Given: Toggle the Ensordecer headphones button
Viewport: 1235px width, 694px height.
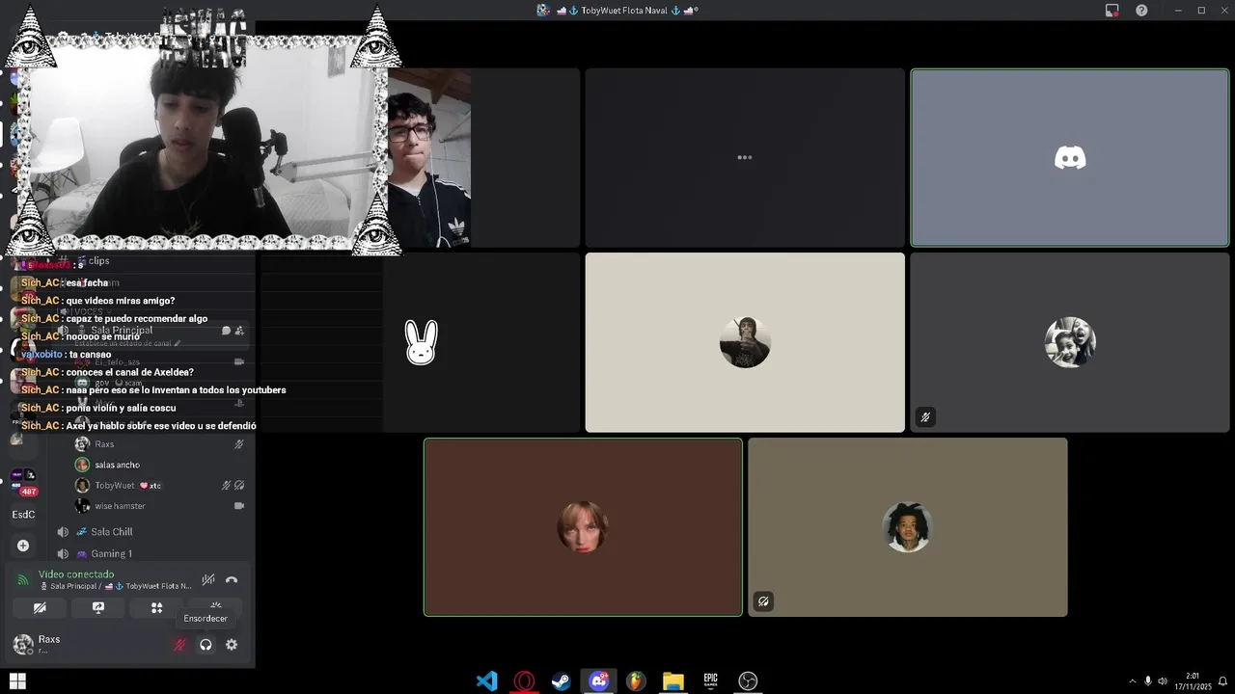Looking at the screenshot, I should coord(206,645).
